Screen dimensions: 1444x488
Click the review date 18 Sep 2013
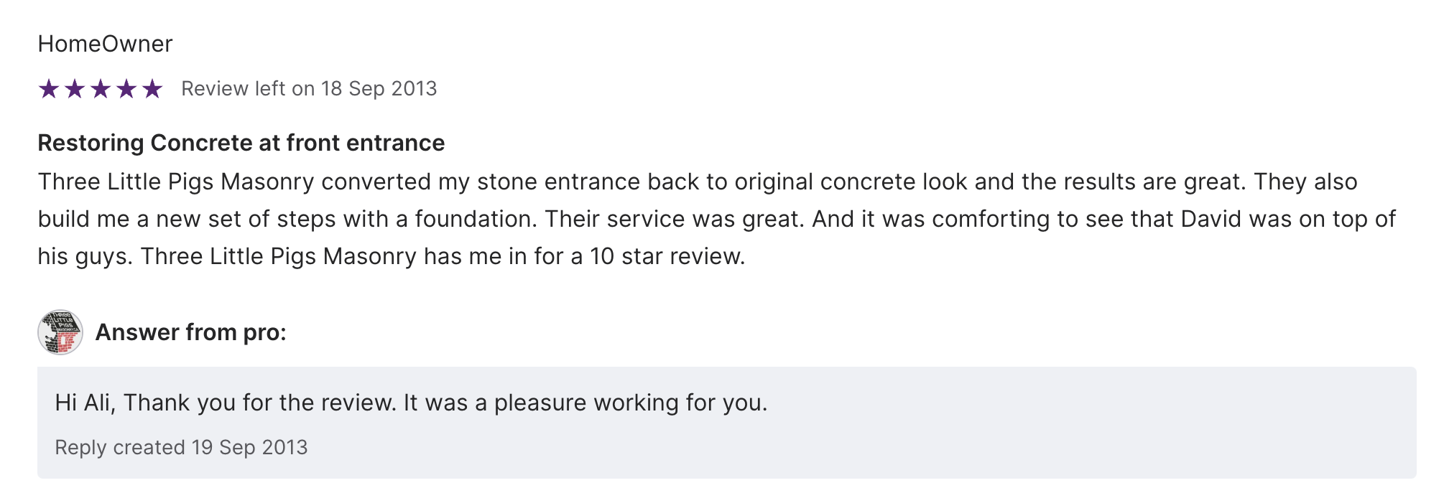tap(379, 88)
